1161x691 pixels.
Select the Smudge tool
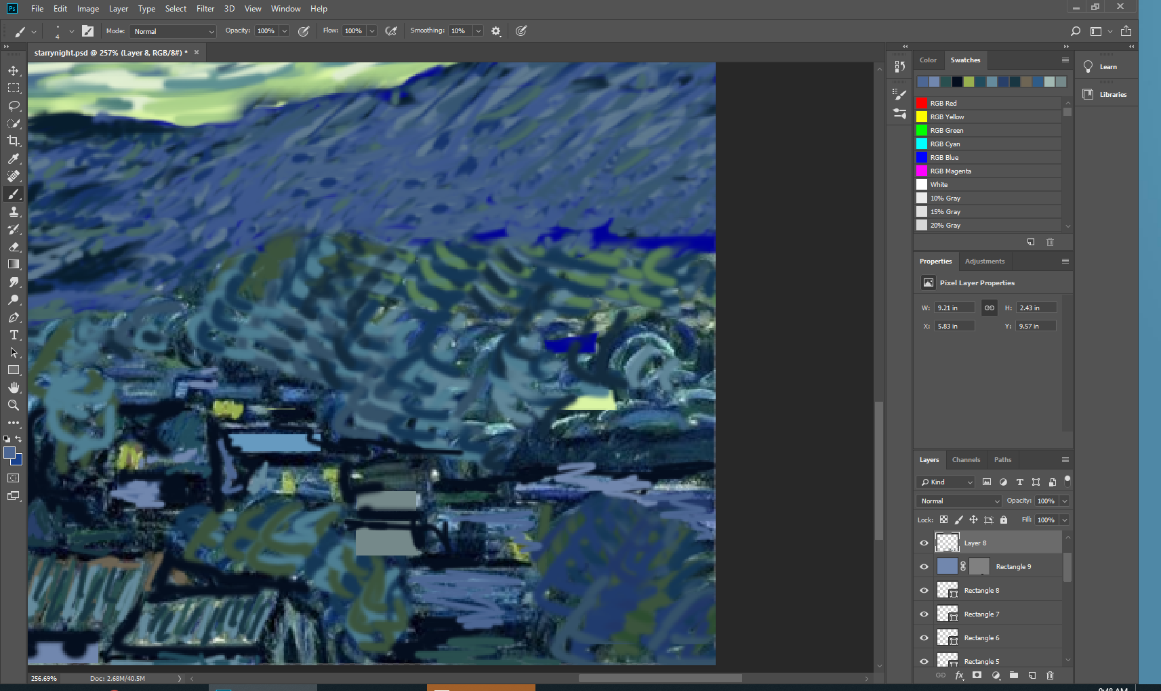[14, 282]
